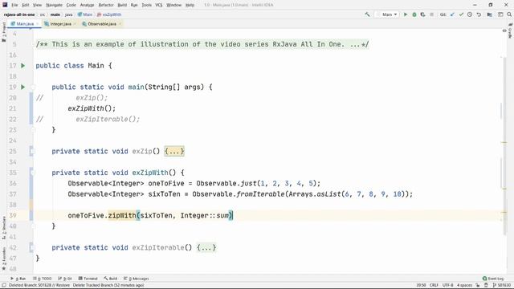Expand the folded exZip() method body
Image resolution: width=514 pixels, height=289 pixels.
[x=174, y=152]
